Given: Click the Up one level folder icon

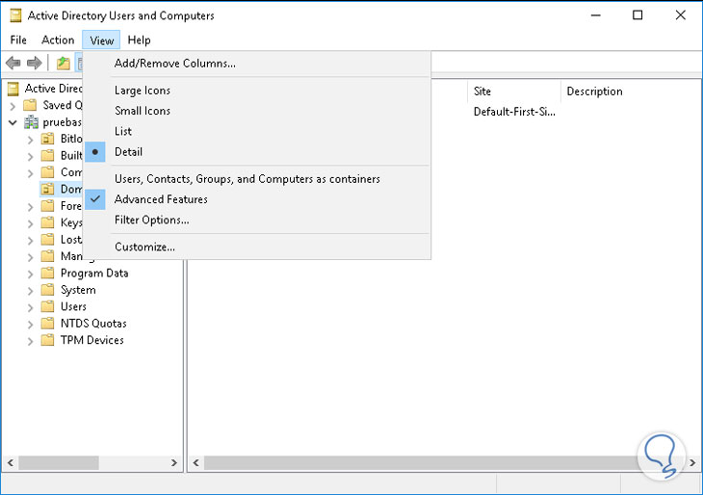Looking at the screenshot, I should tap(64, 64).
